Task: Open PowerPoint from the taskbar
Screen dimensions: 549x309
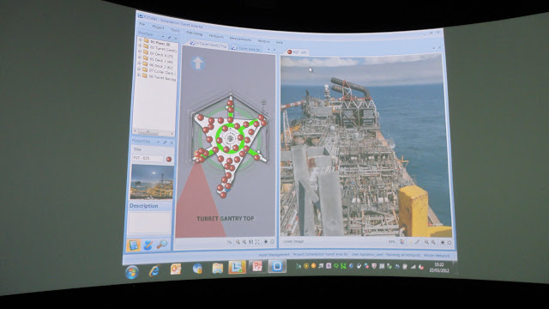Action: (x=257, y=267)
